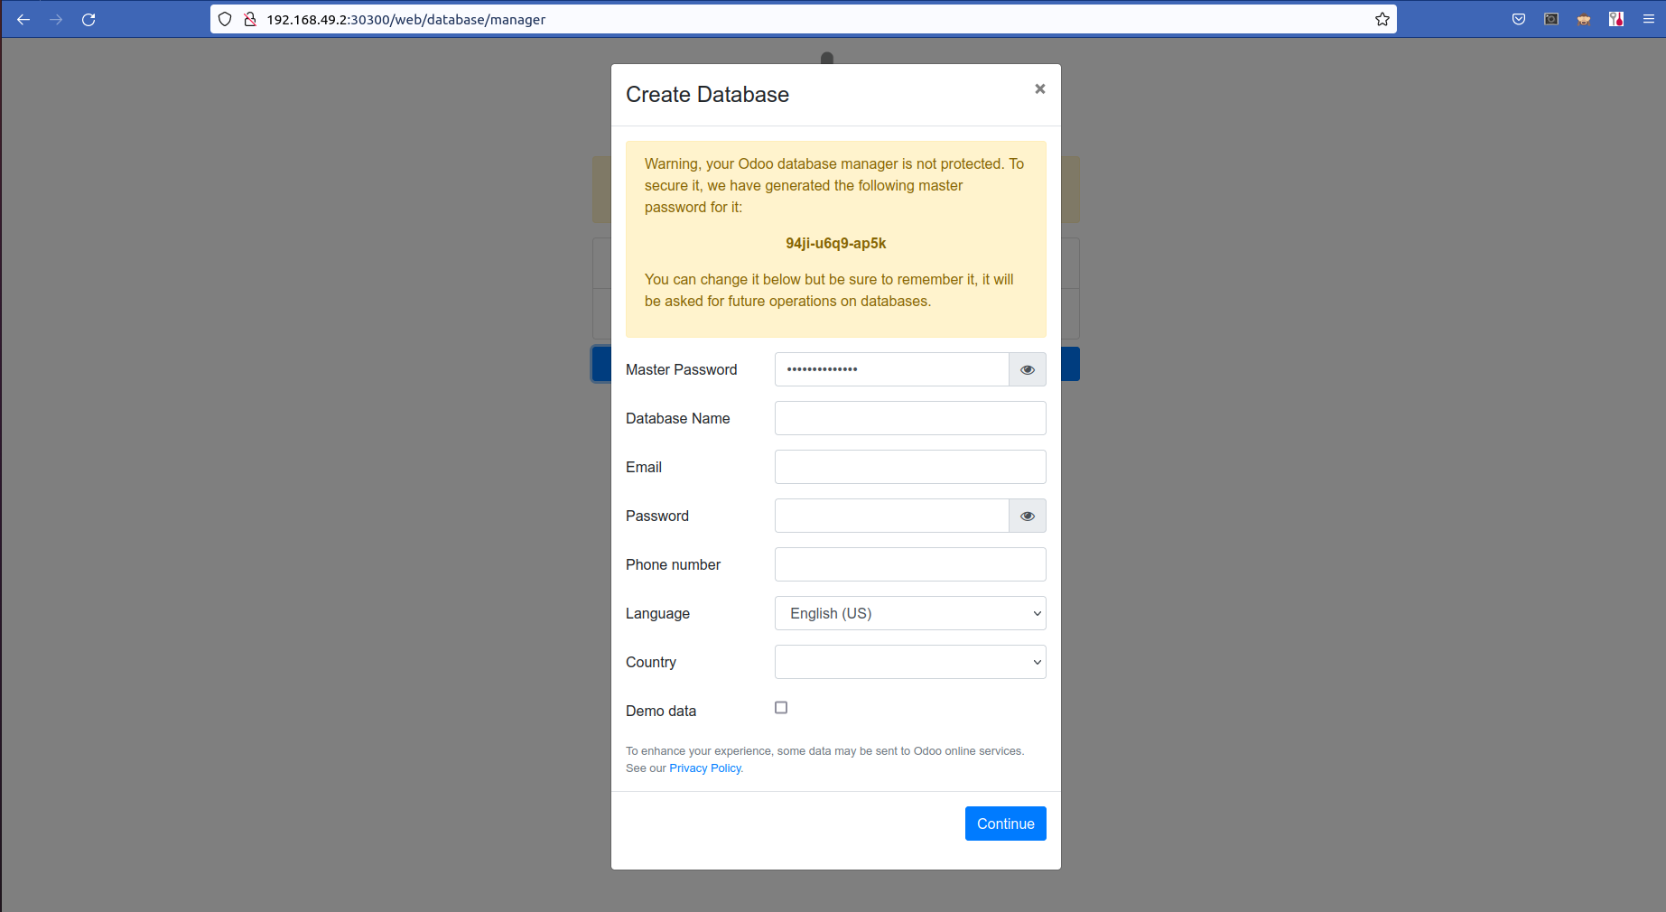Viewport: 1666px width, 912px height.
Task: Select the Create Database dialog title
Action: pos(707,95)
